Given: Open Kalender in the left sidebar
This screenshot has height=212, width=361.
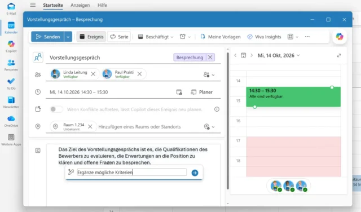Looking at the screenshot, I should (x=11, y=28).
